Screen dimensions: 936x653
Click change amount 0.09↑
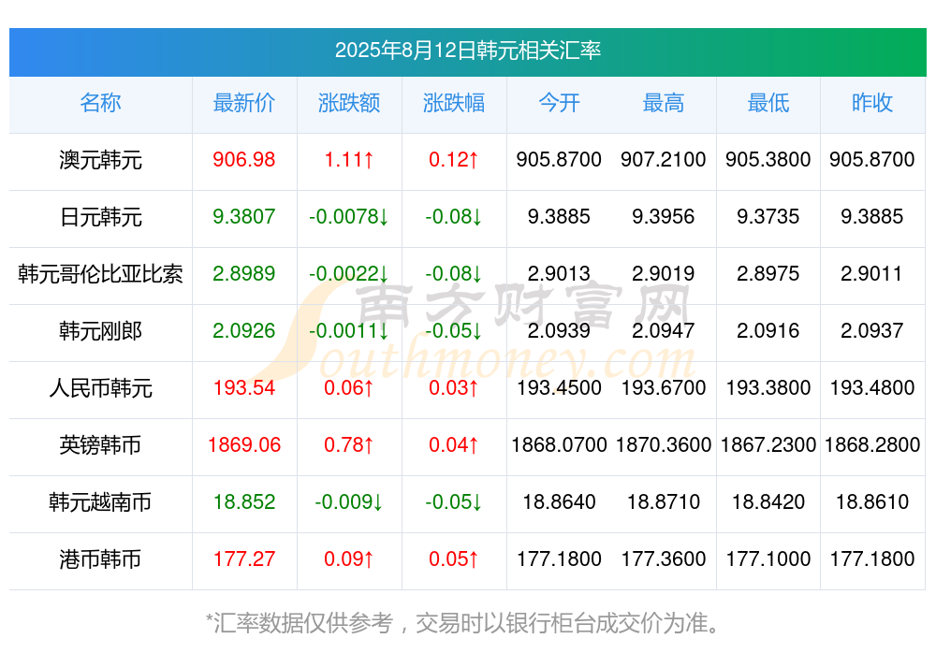point(349,559)
